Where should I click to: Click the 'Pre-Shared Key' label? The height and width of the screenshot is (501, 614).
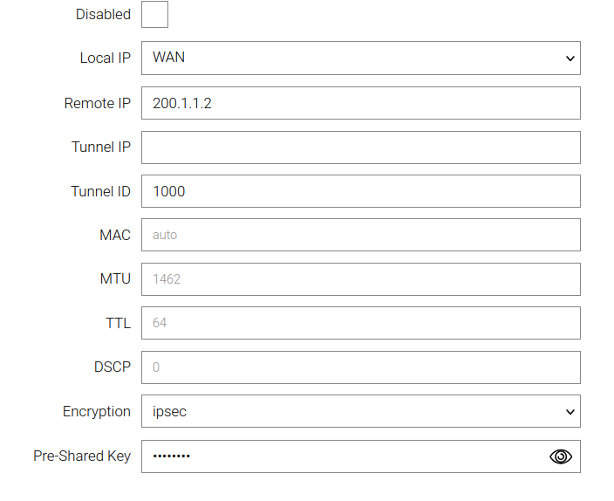(x=82, y=456)
